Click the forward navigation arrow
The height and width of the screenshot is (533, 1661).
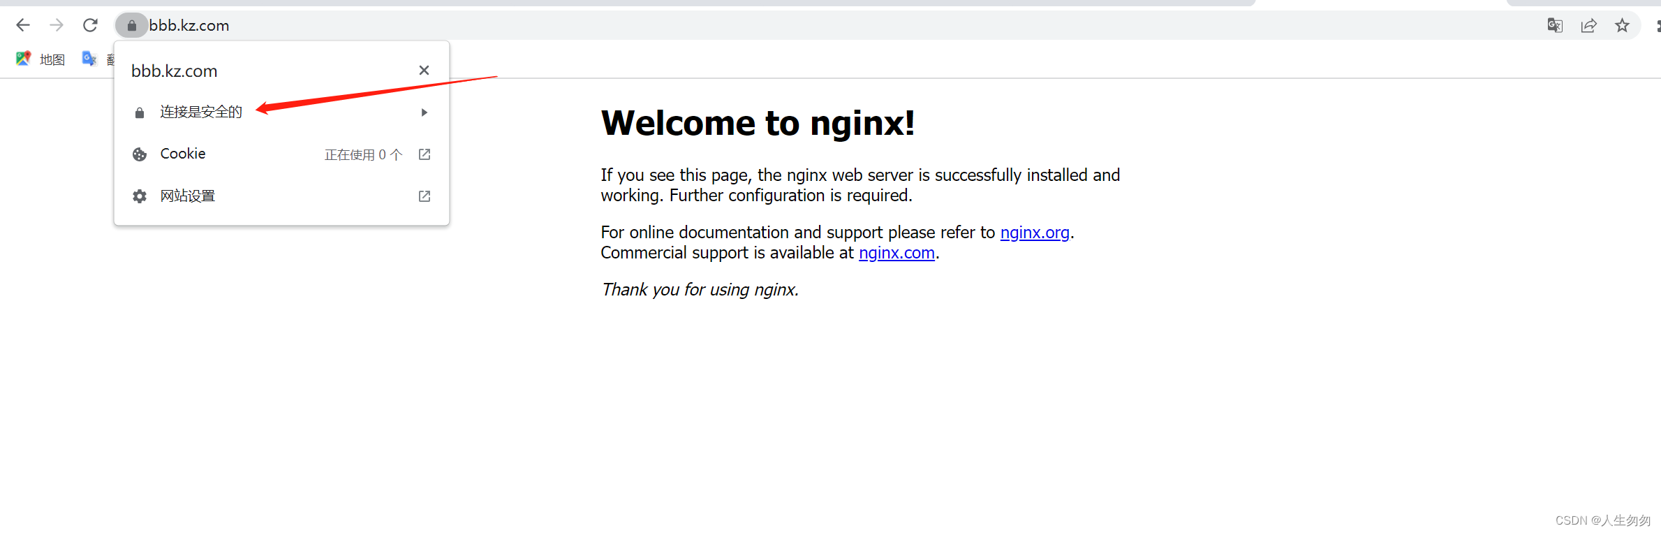click(x=57, y=26)
